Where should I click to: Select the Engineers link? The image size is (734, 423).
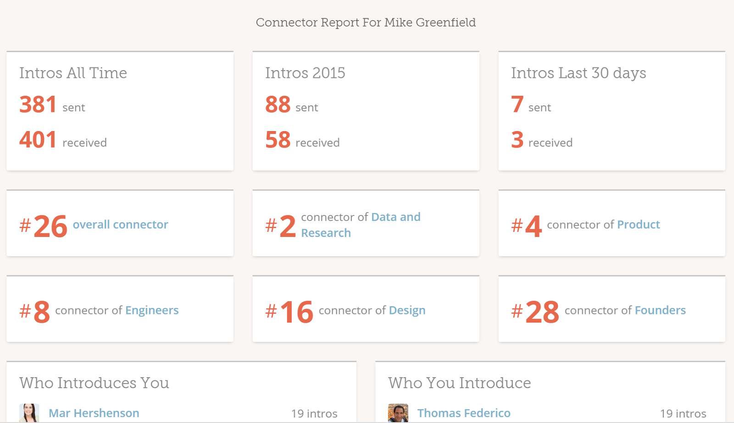click(152, 310)
